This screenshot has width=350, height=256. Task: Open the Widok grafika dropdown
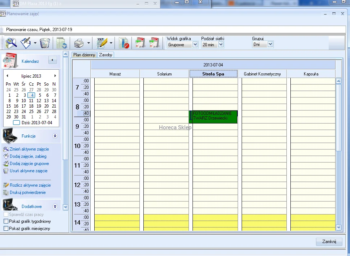(195, 45)
